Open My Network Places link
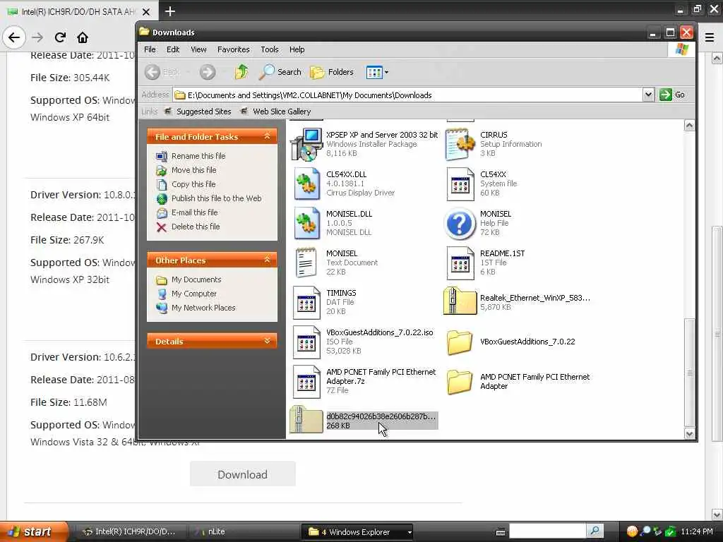Screen dimensions: 723x542 (203, 308)
